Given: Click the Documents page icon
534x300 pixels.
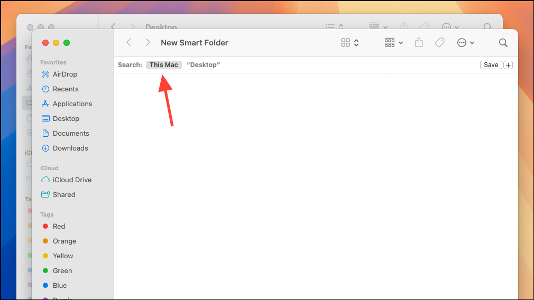Looking at the screenshot, I should (45, 133).
